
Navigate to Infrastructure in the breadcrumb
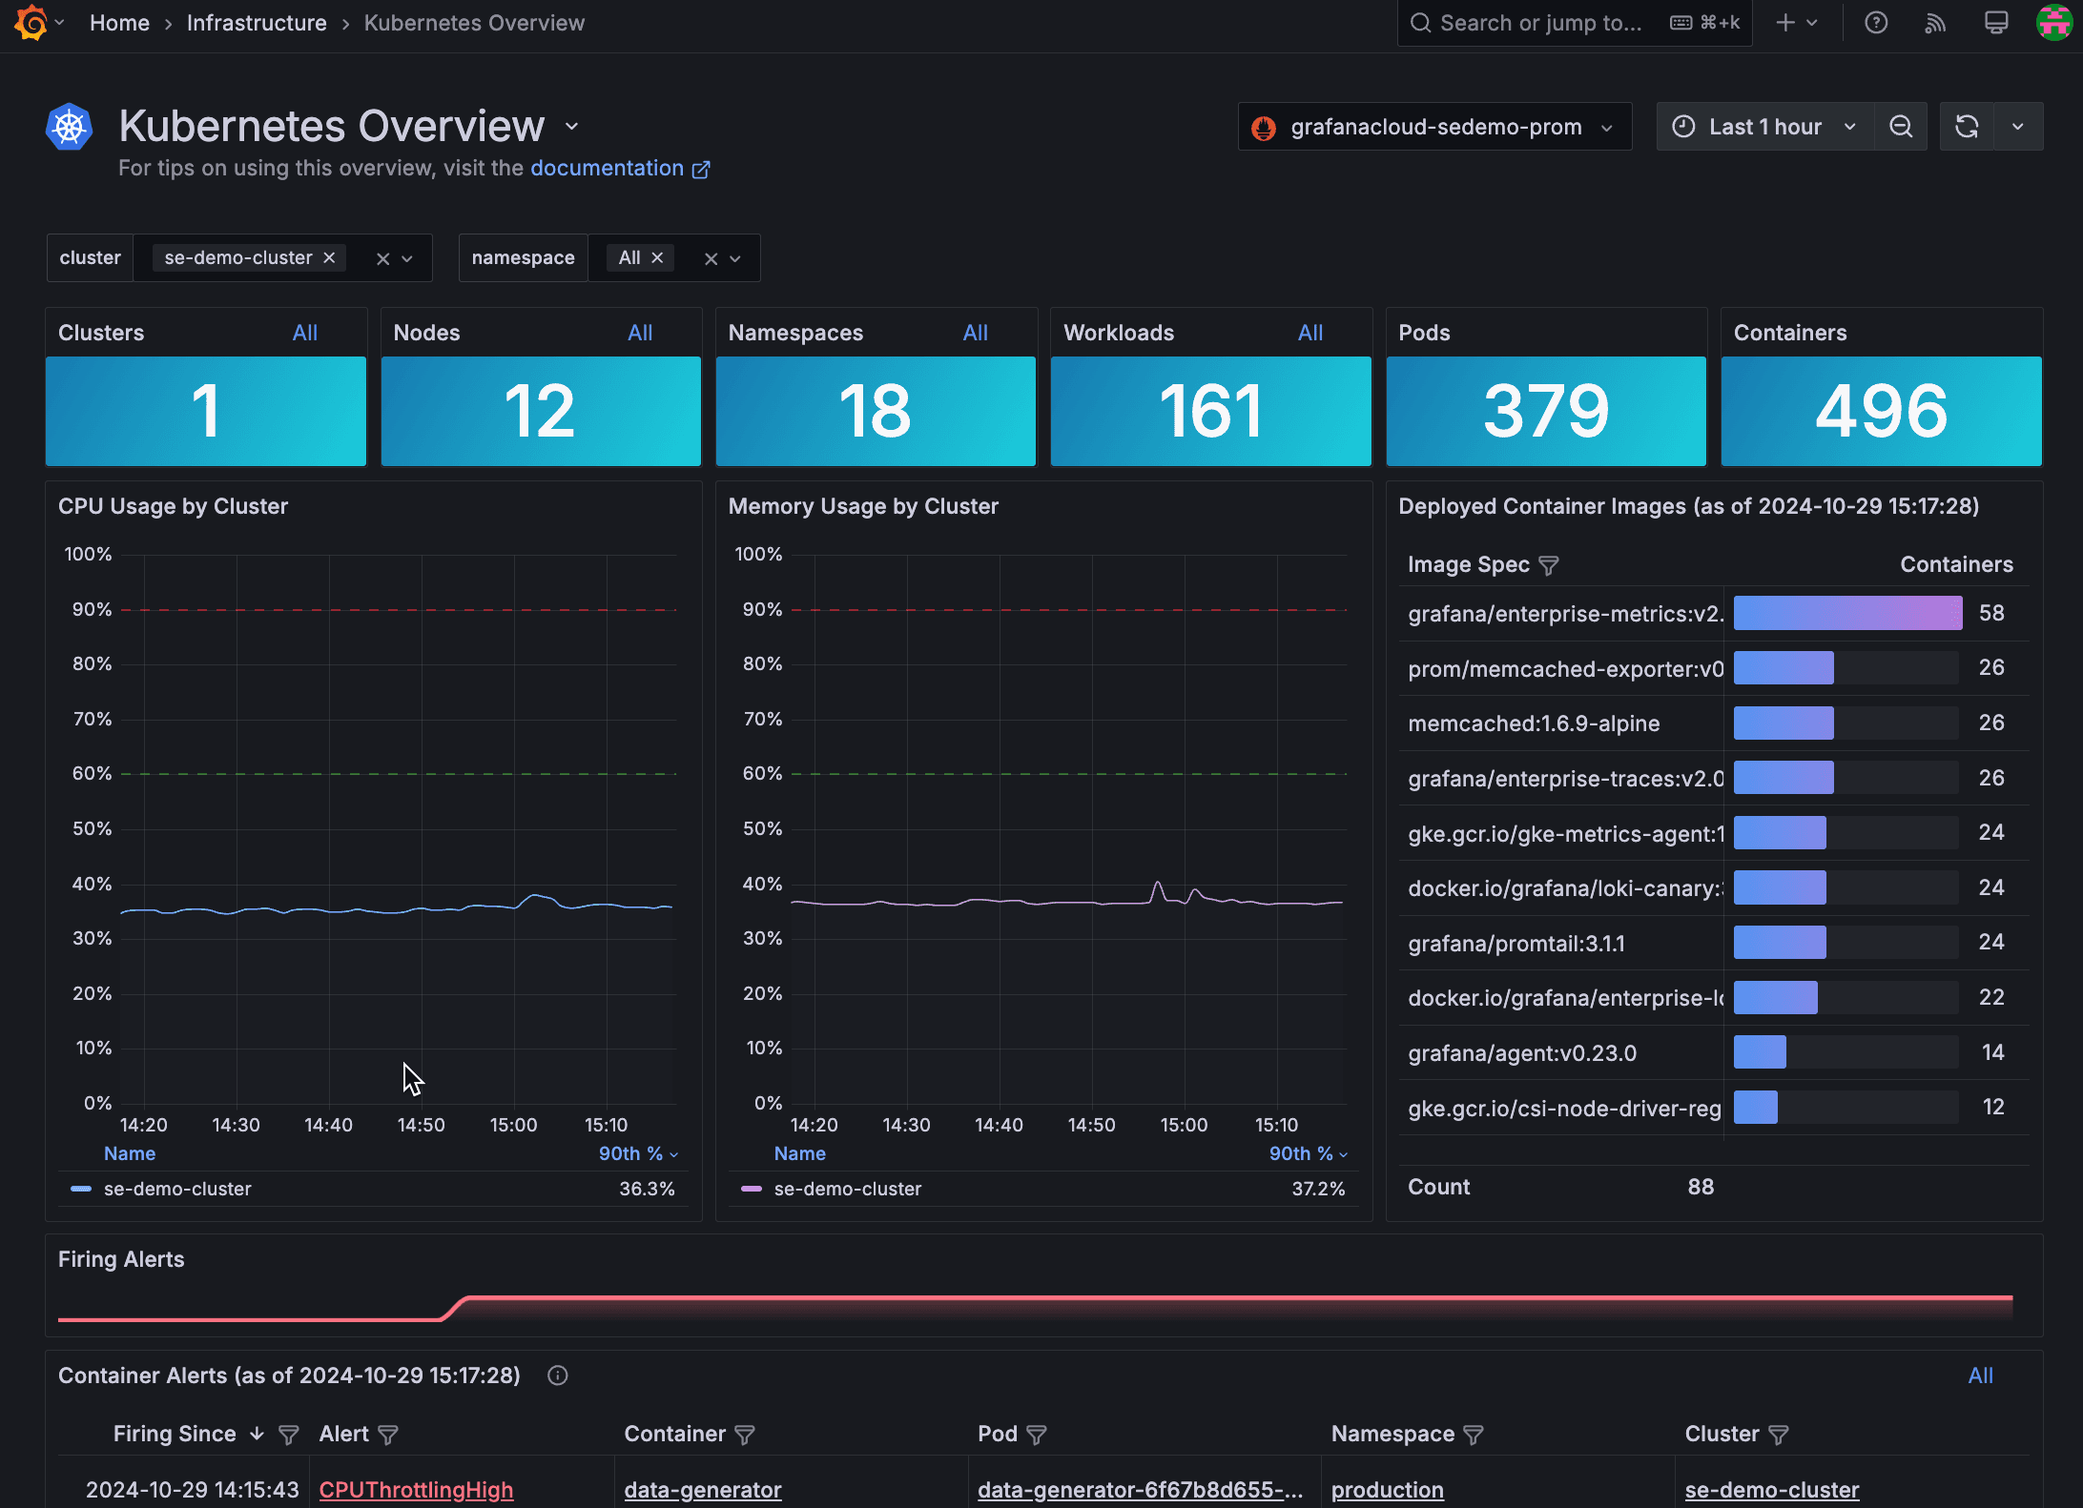256,22
